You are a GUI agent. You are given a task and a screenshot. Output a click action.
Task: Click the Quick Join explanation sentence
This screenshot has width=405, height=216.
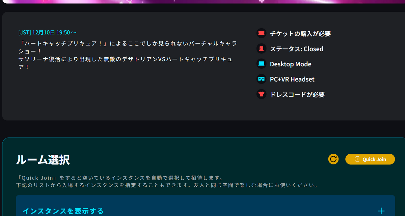pos(119,178)
